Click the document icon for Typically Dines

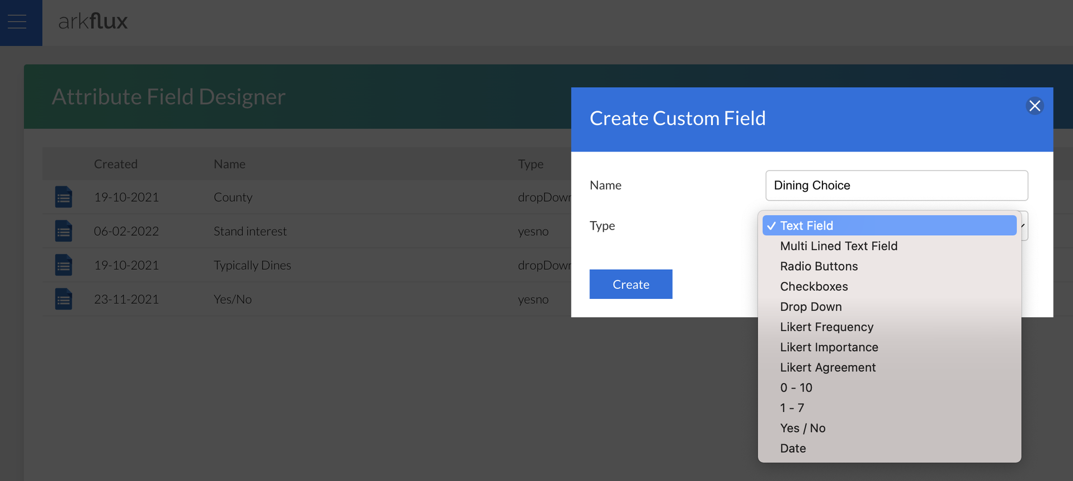pos(64,265)
